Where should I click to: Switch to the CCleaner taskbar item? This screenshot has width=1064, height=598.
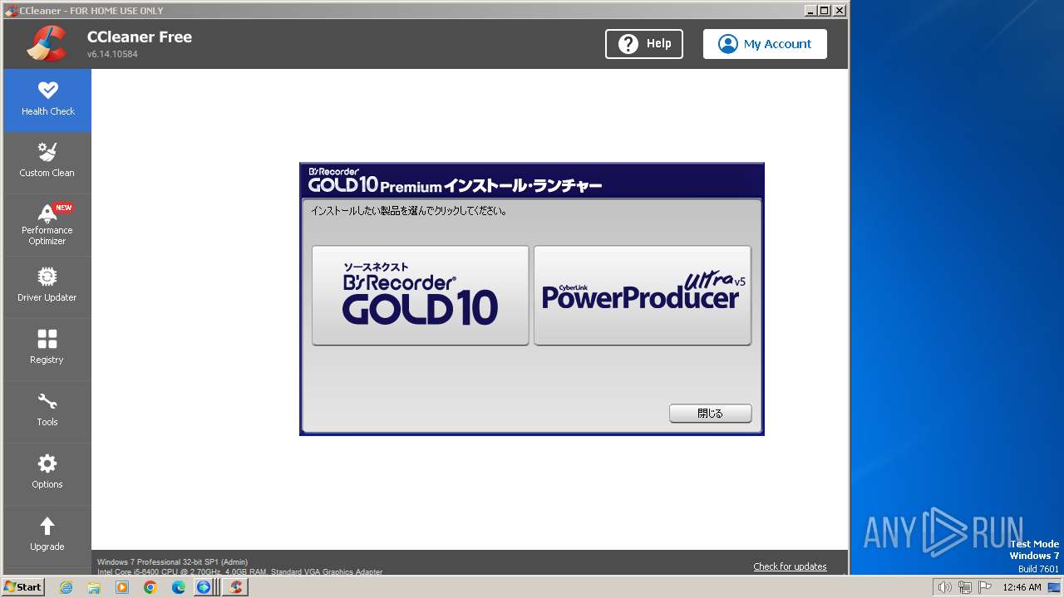236,587
